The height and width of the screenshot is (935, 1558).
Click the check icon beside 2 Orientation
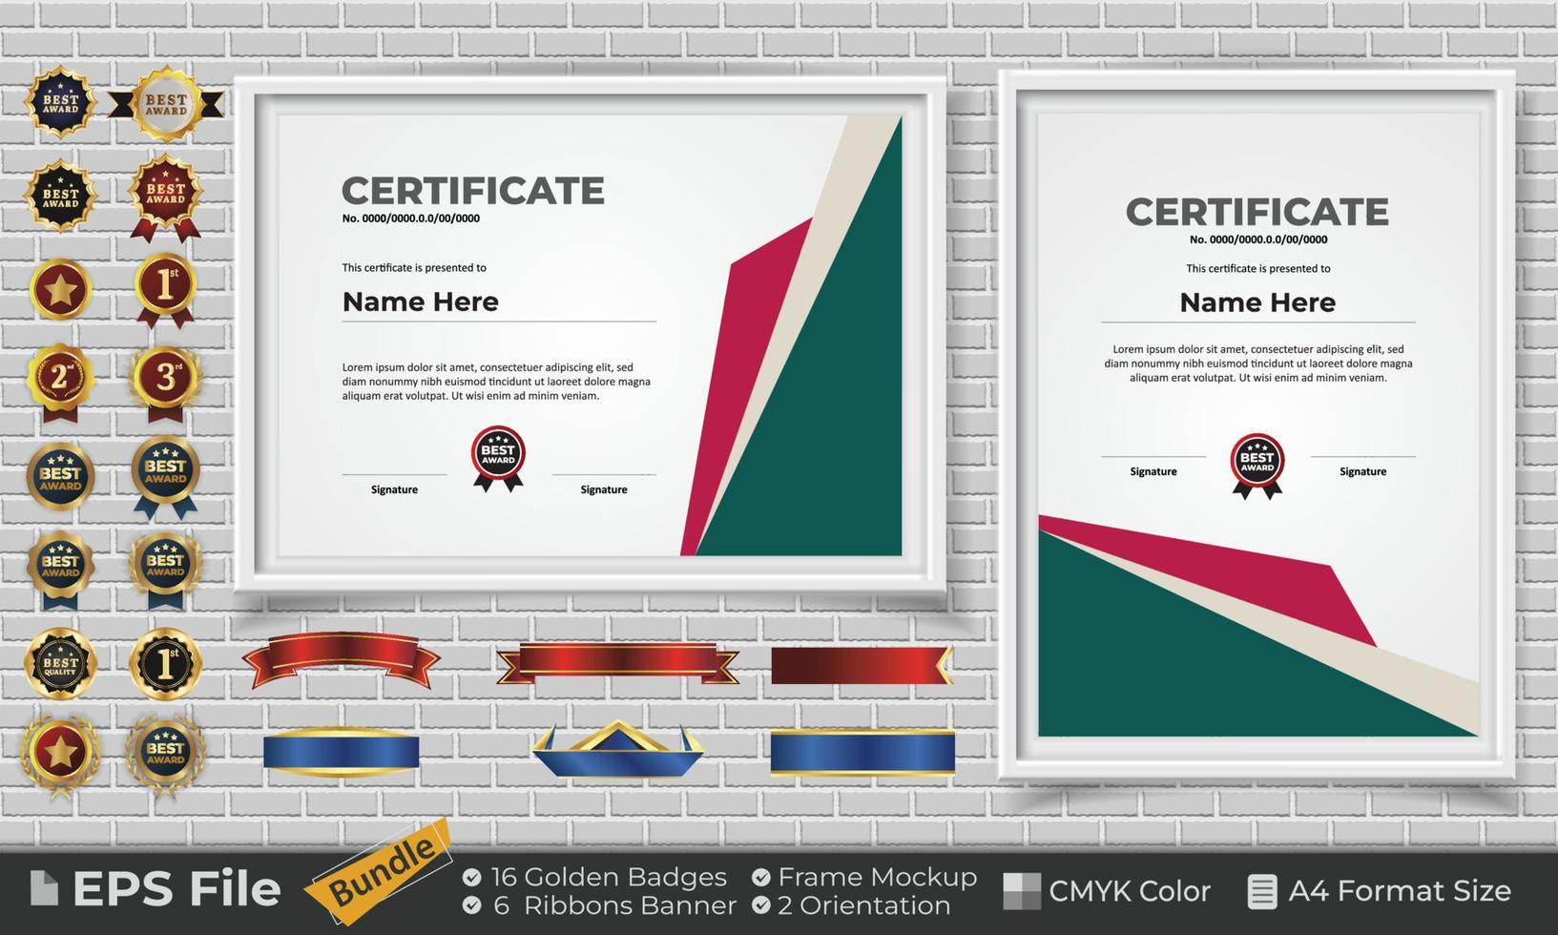[x=760, y=904]
